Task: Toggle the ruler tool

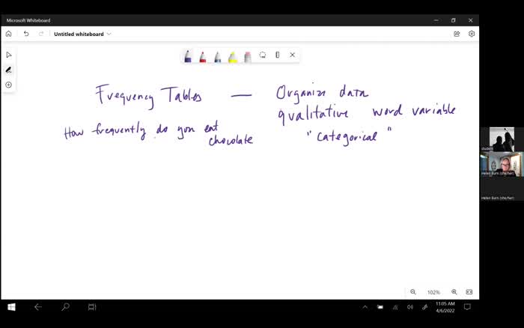Action: point(278,55)
